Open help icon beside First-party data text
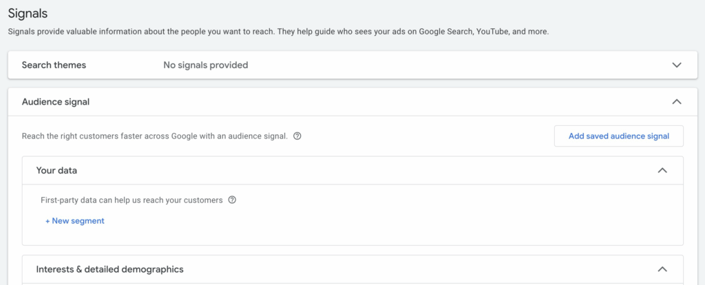Screen dimensions: 705x285 (x=232, y=200)
